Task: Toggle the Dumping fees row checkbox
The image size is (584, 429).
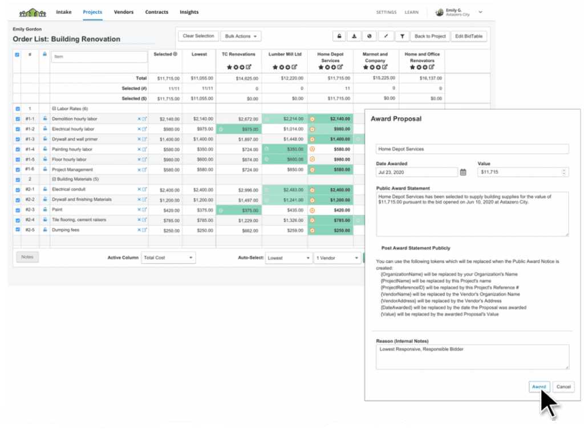Action: coord(17,230)
